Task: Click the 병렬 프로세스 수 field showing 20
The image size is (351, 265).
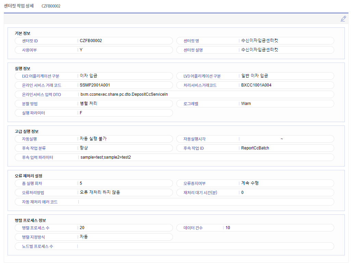Action: (x=94, y=228)
